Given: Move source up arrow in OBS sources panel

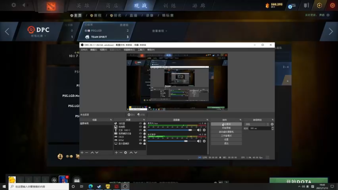Looking at the screenshot, I should pyautogui.click(x=131, y=152).
